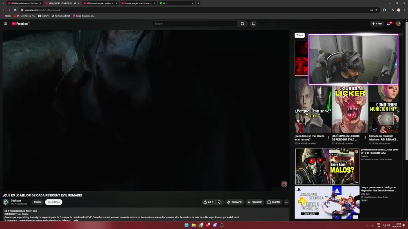Screen dimensions: 408x229
Task: Open File Explorer from taskbar
Action: point(193,225)
